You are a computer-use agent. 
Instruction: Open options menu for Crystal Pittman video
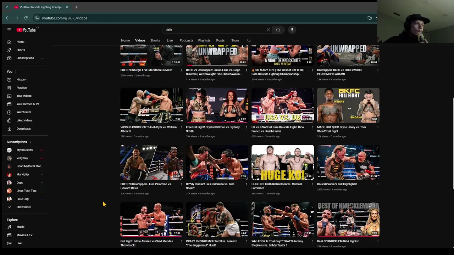[247, 127]
